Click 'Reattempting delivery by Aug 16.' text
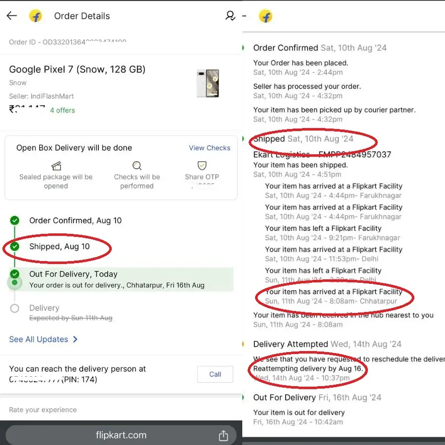Viewport: 445px width, 445px height. [308, 368]
